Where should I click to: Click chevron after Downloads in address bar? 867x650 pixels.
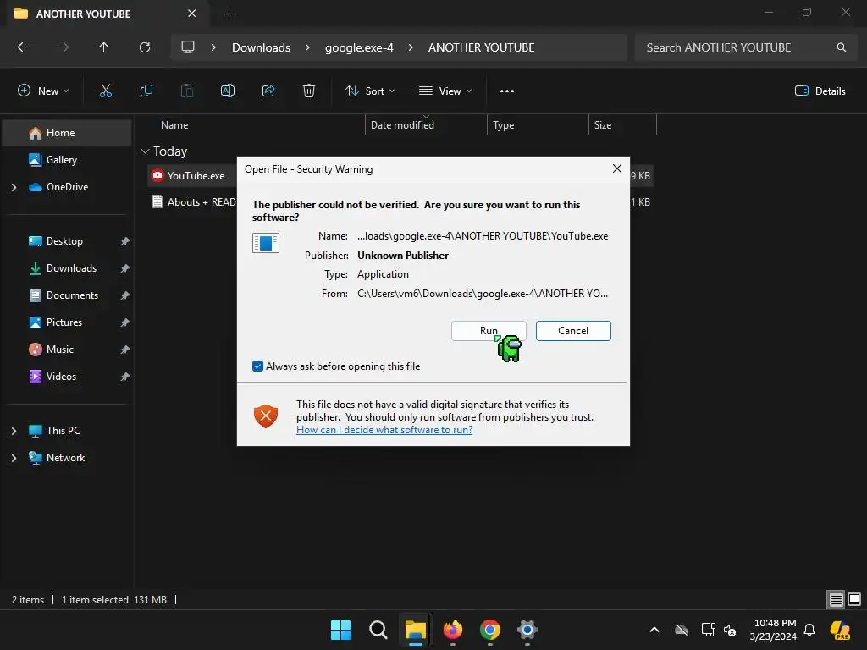click(x=307, y=47)
